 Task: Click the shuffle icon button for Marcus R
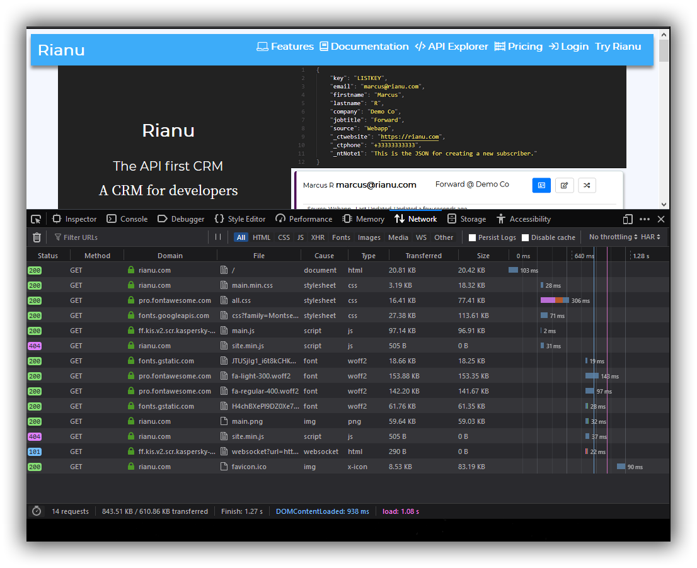tap(587, 185)
